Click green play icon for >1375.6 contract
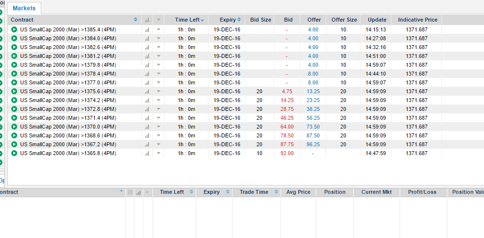 point(14,91)
